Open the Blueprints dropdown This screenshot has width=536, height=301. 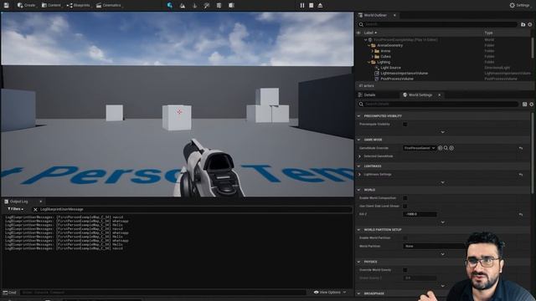point(78,5)
